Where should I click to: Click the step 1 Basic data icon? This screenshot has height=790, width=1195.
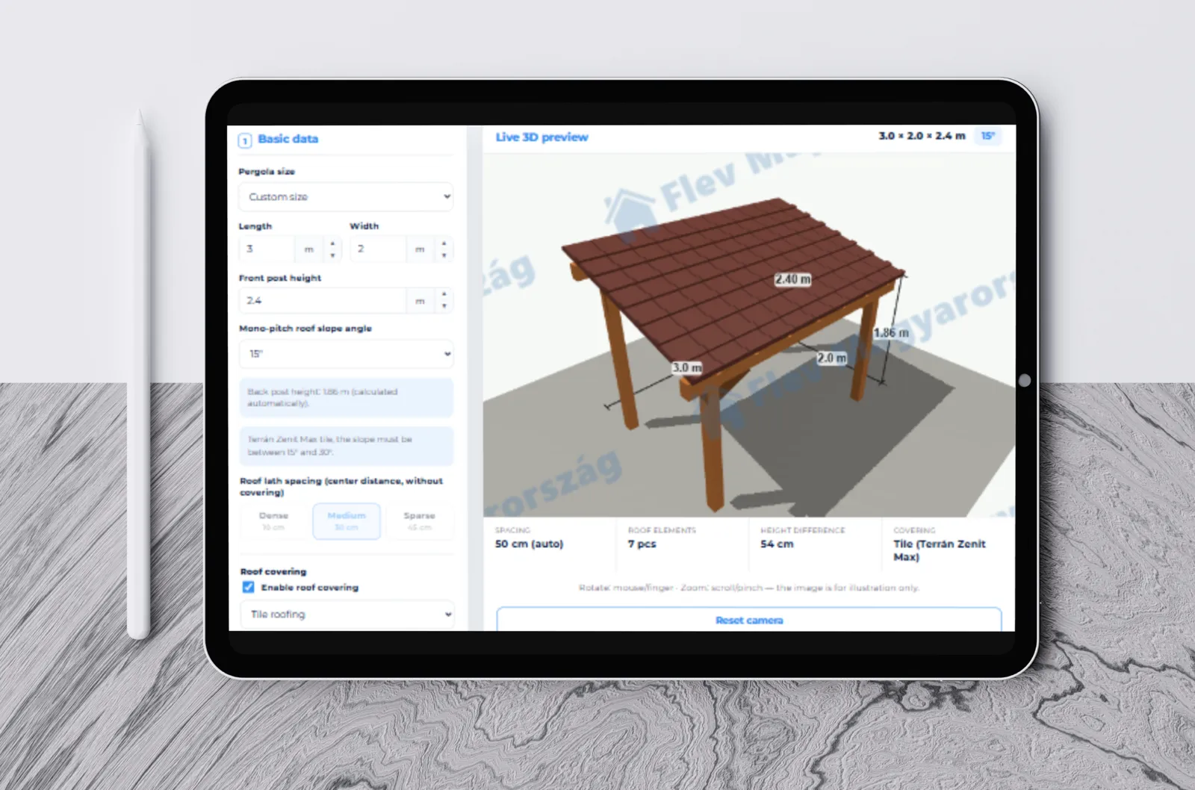coord(245,140)
